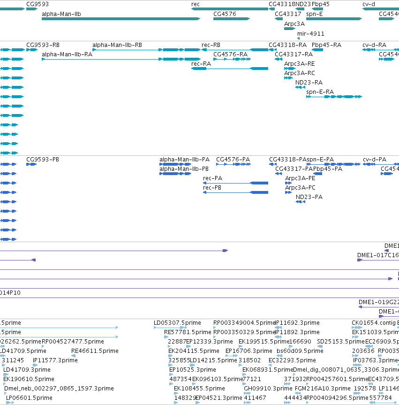The image size is (399, 405).
Task: Click transcript Pbp45-RA
Action: 317,50
